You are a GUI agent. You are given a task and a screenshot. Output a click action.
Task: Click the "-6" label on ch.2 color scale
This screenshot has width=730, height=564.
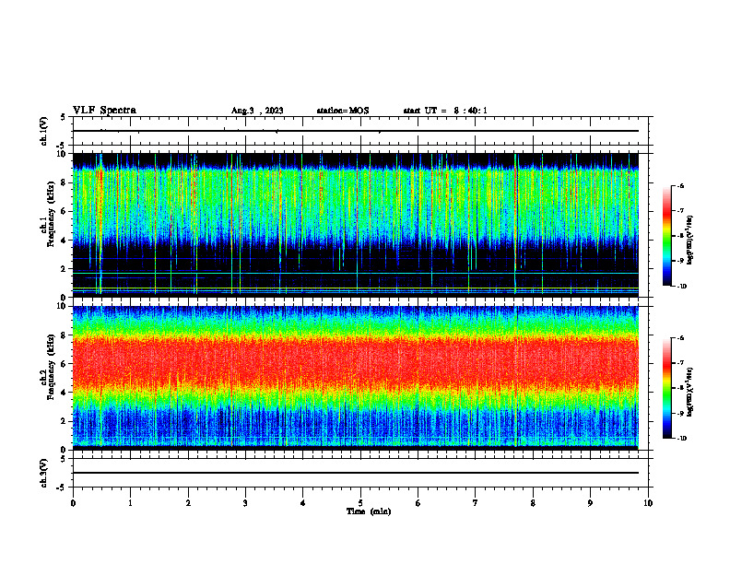click(680, 338)
